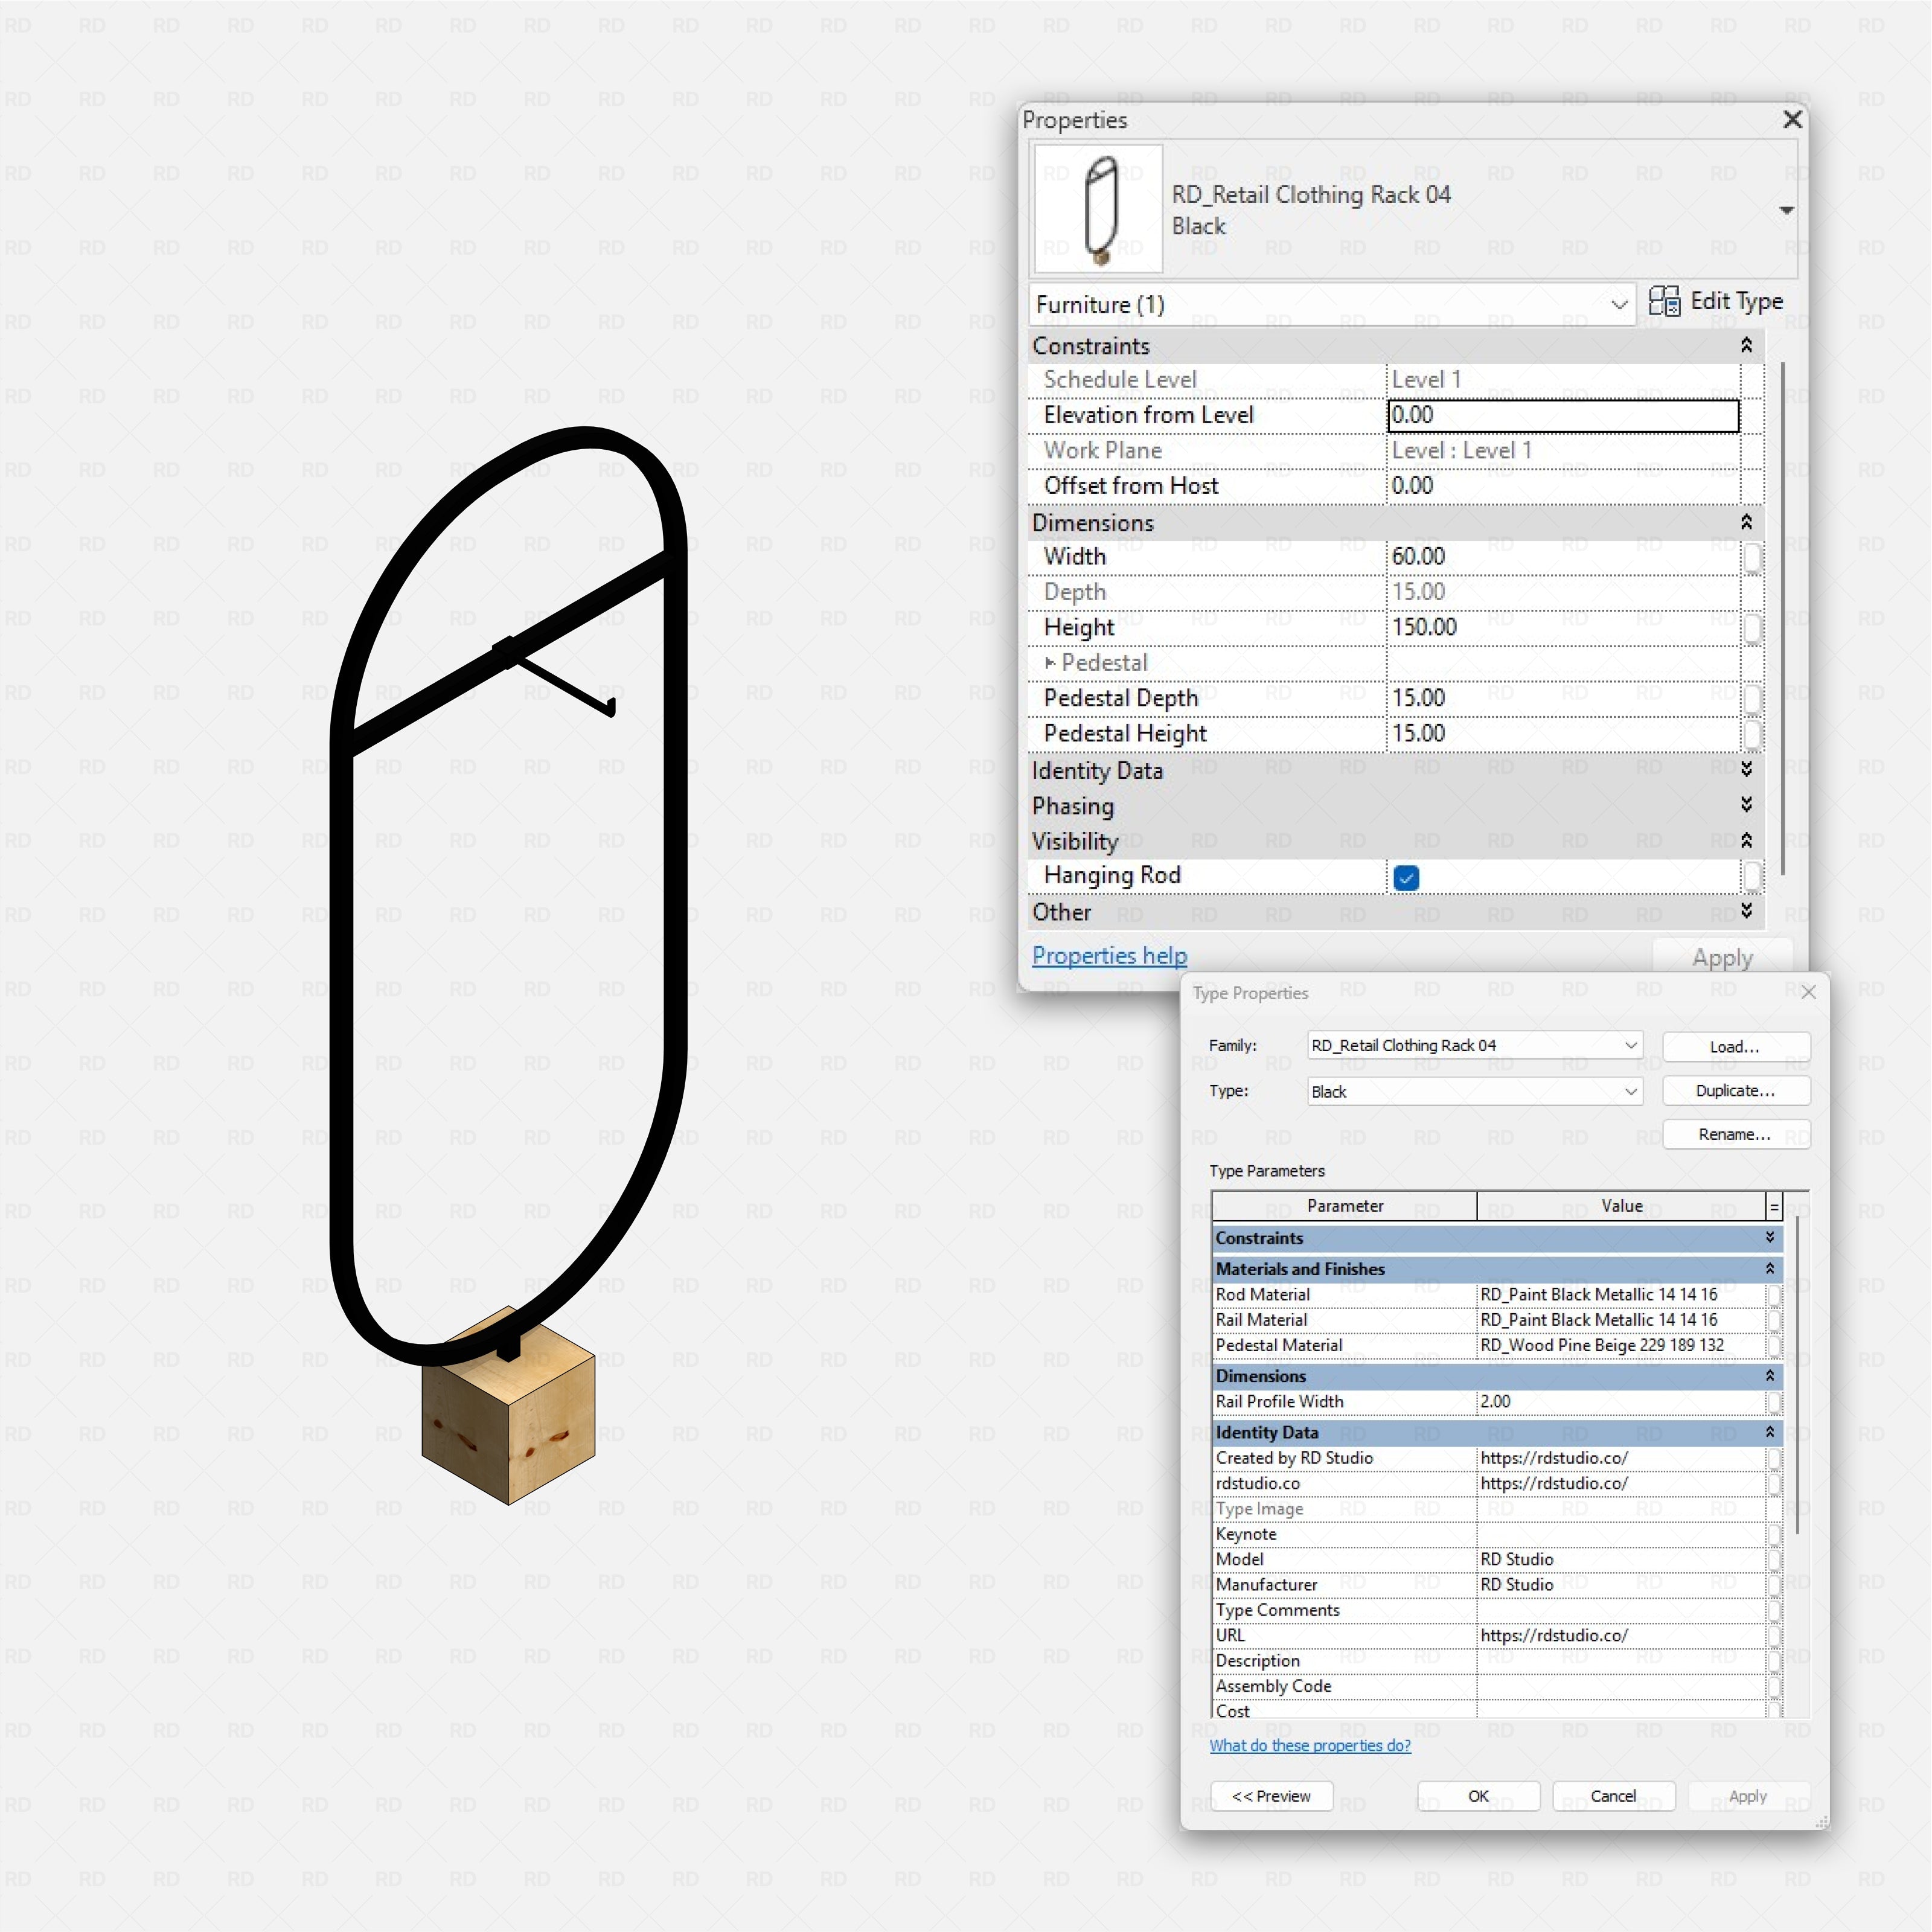Click the Created by RD Studio URL value

tap(1621, 1458)
